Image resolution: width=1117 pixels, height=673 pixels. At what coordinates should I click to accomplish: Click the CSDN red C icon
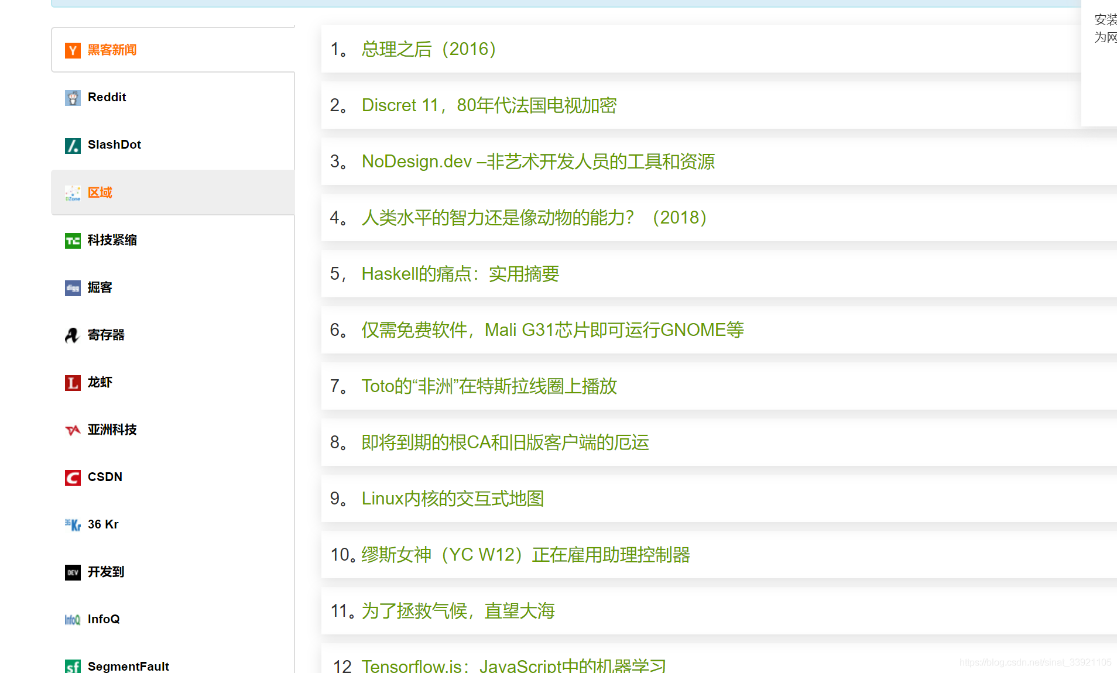[73, 478]
